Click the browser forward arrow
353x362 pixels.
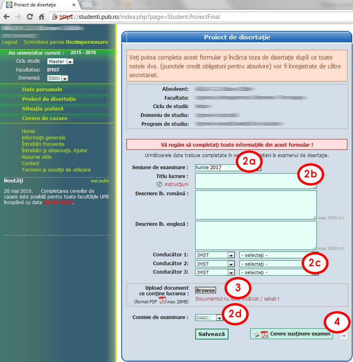pyautogui.click(x=18, y=17)
